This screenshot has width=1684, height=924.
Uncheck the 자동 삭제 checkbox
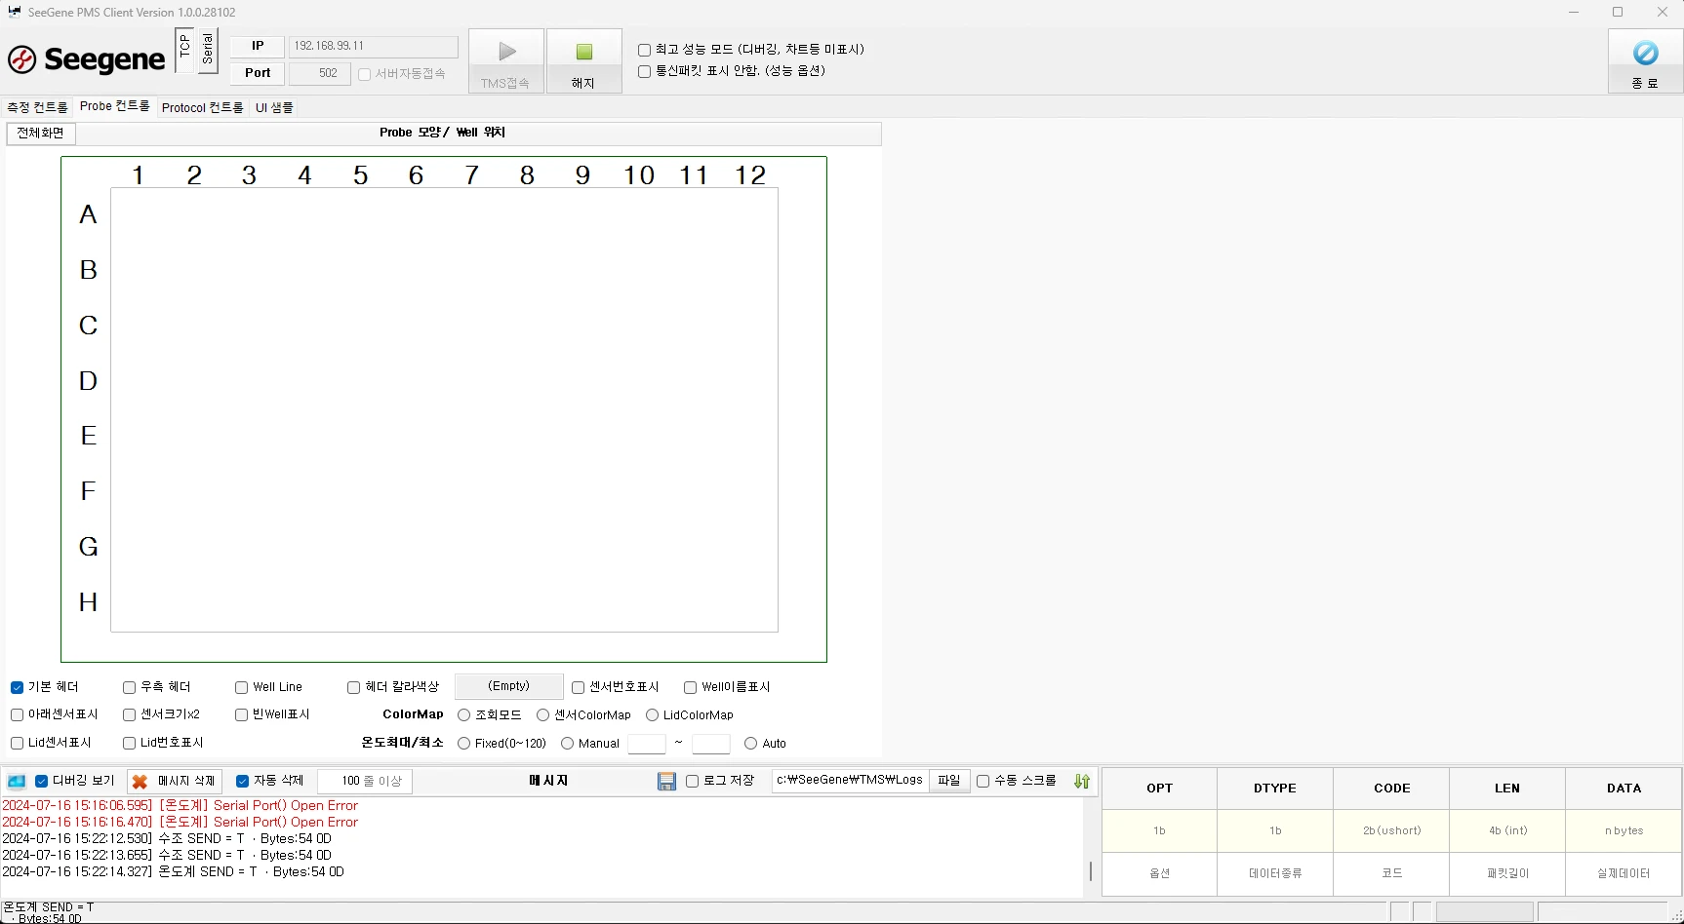point(242,781)
